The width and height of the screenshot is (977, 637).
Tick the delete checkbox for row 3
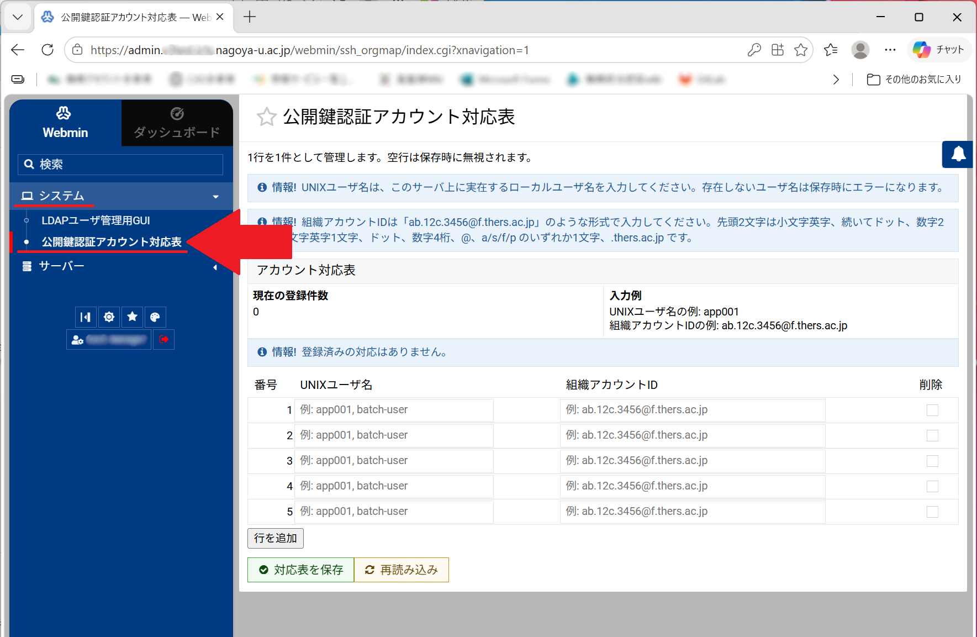(x=932, y=461)
